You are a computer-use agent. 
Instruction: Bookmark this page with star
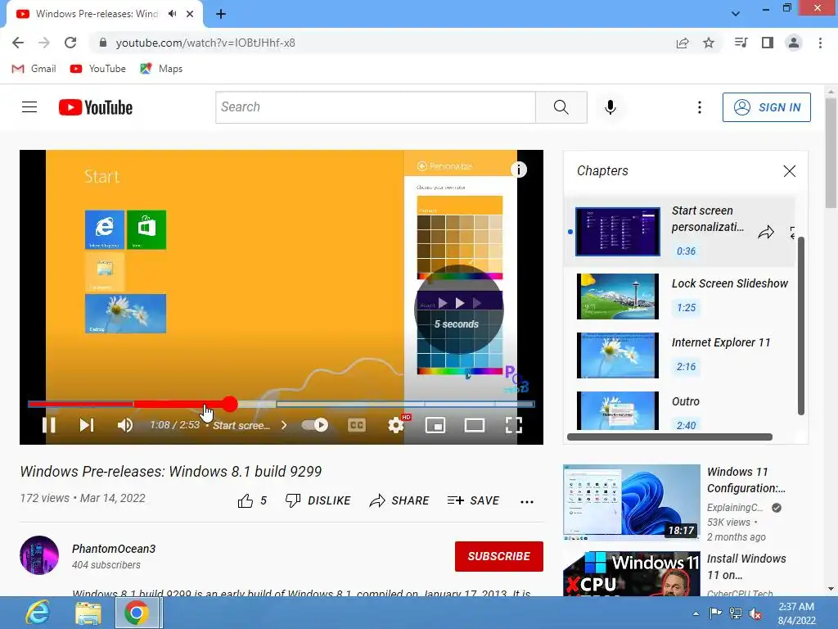pos(709,43)
